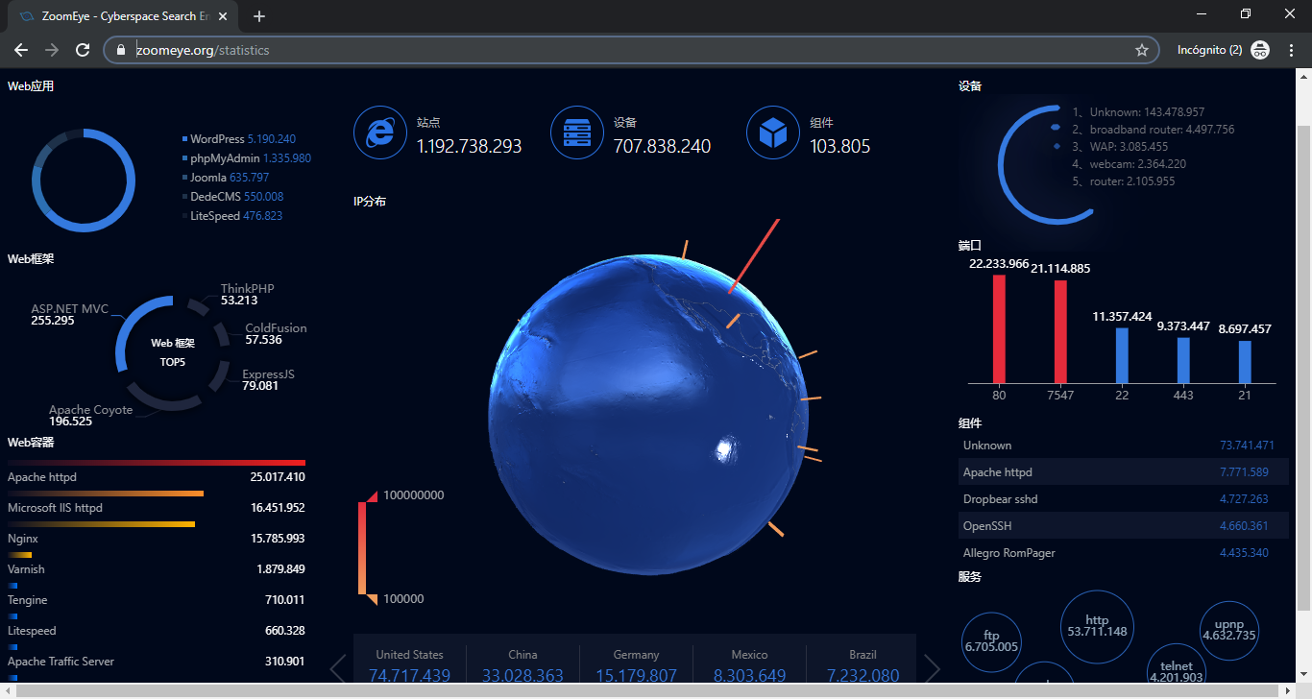The width and height of the screenshot is (1312, 699).
Task: Click the left arrow of country carousel
Action: [x=337, y=668]
